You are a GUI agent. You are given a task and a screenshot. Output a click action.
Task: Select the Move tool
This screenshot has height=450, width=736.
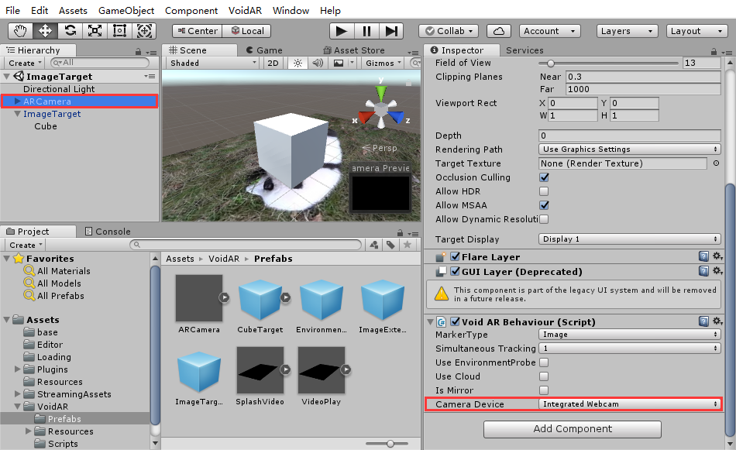click(x=45, y=31)
